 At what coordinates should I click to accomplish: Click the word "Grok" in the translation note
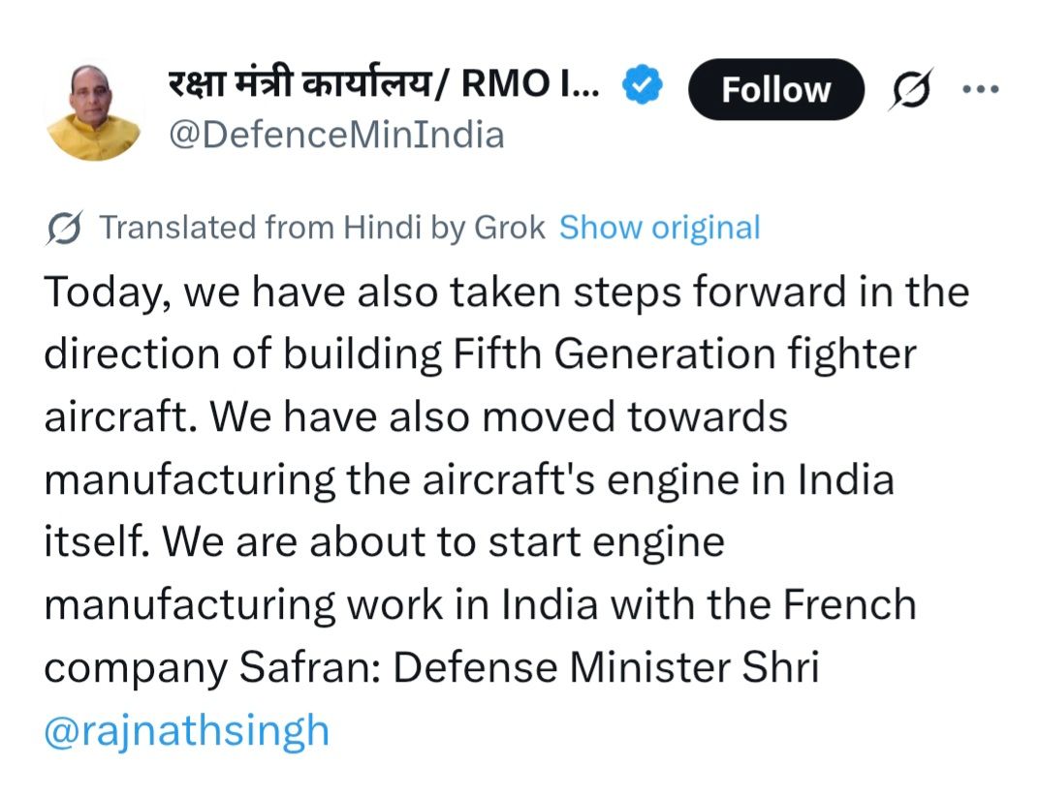[x=510, y=229]
